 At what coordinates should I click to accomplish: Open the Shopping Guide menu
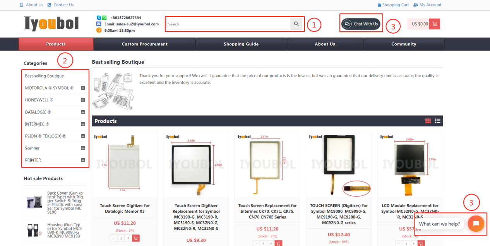pos(241,44)
